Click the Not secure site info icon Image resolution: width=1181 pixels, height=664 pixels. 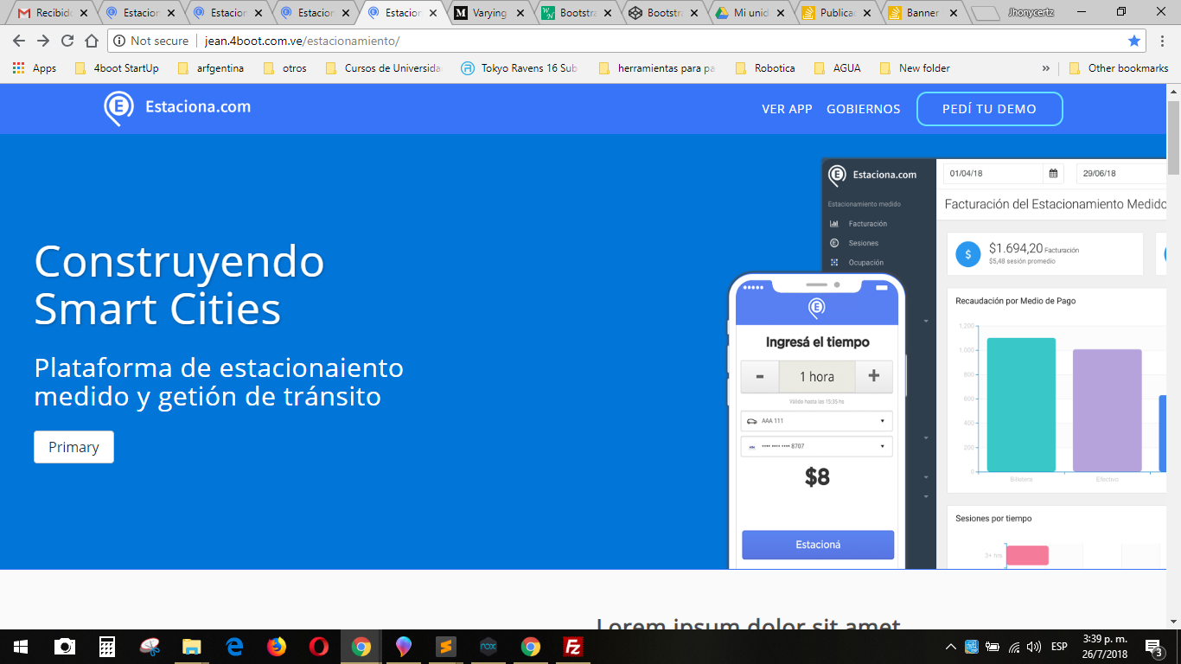(x=119, y=41)
